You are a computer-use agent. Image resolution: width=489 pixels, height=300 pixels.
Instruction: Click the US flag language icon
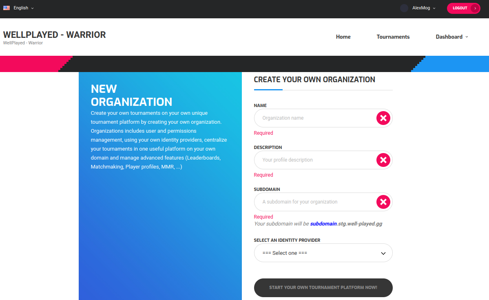coord(7,8)
